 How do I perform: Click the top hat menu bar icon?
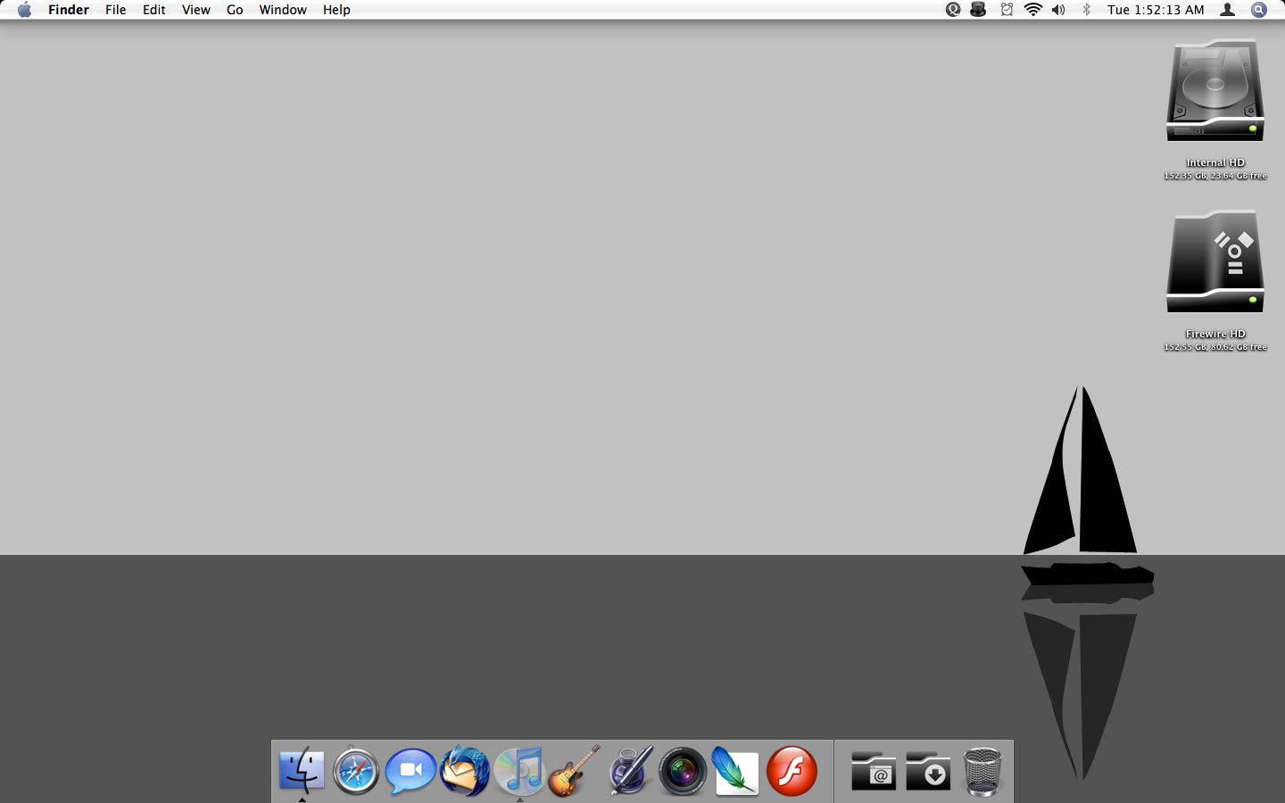(978, 10)
